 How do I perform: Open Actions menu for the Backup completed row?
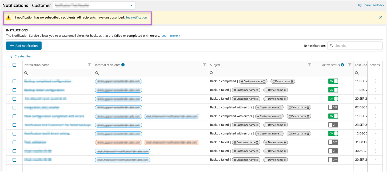click(x=375, y=81)
